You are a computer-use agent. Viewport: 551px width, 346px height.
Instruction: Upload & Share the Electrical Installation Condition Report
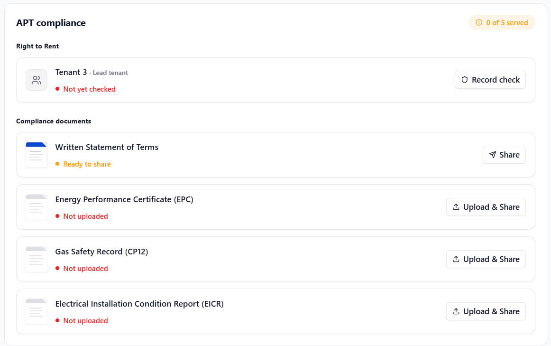(x=486, y=311)
